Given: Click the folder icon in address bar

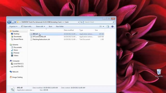Looking at the screenshot, I should click(x=18, y=22).
